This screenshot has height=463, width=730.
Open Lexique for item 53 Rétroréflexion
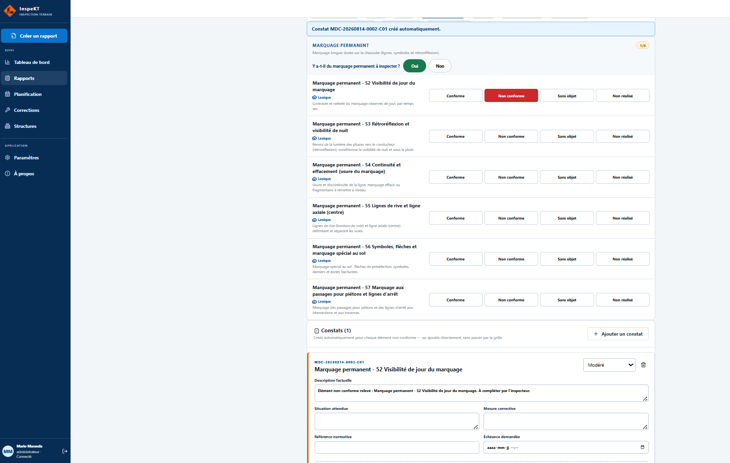(x=322, y=138)
